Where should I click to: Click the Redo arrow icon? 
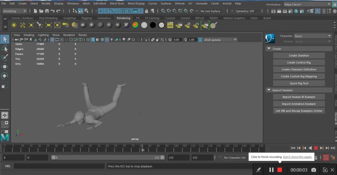point(58,11)
